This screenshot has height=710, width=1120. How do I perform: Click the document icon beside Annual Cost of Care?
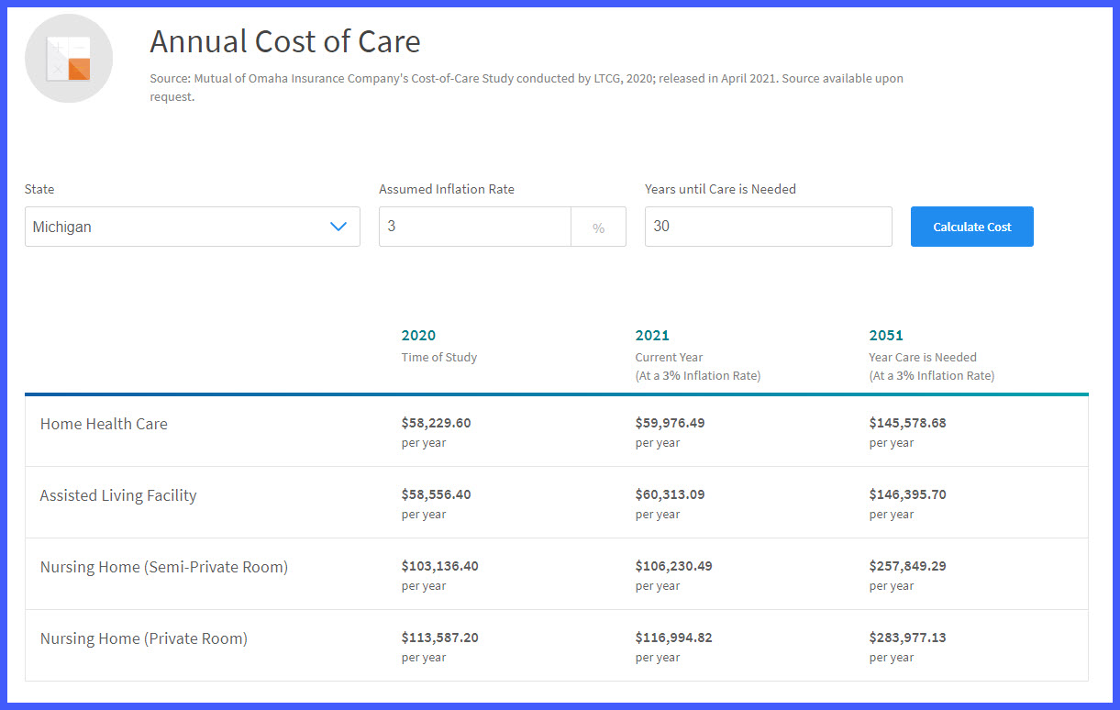[x=68, y=57]
